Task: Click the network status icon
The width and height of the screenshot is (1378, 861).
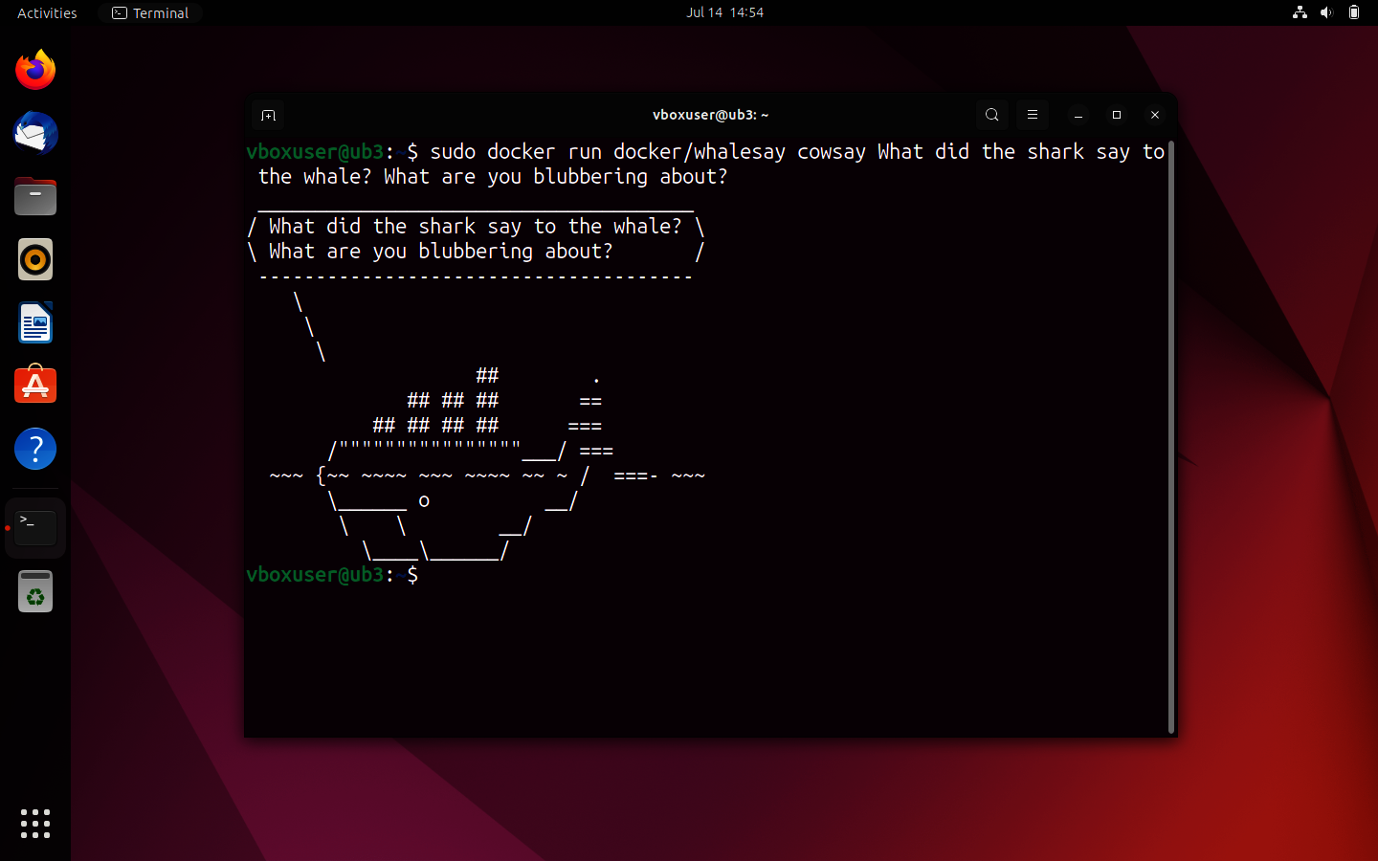Action: pos(1300,12)
